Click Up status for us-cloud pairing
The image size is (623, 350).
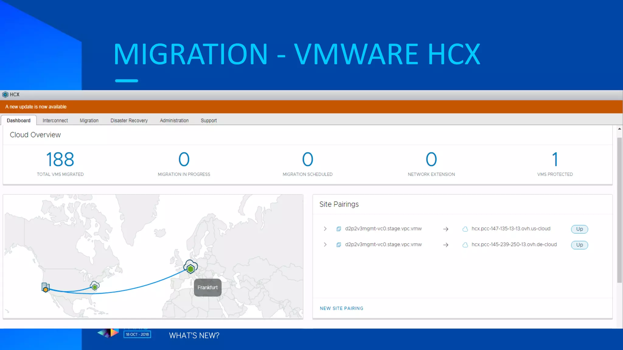point(579,229)
